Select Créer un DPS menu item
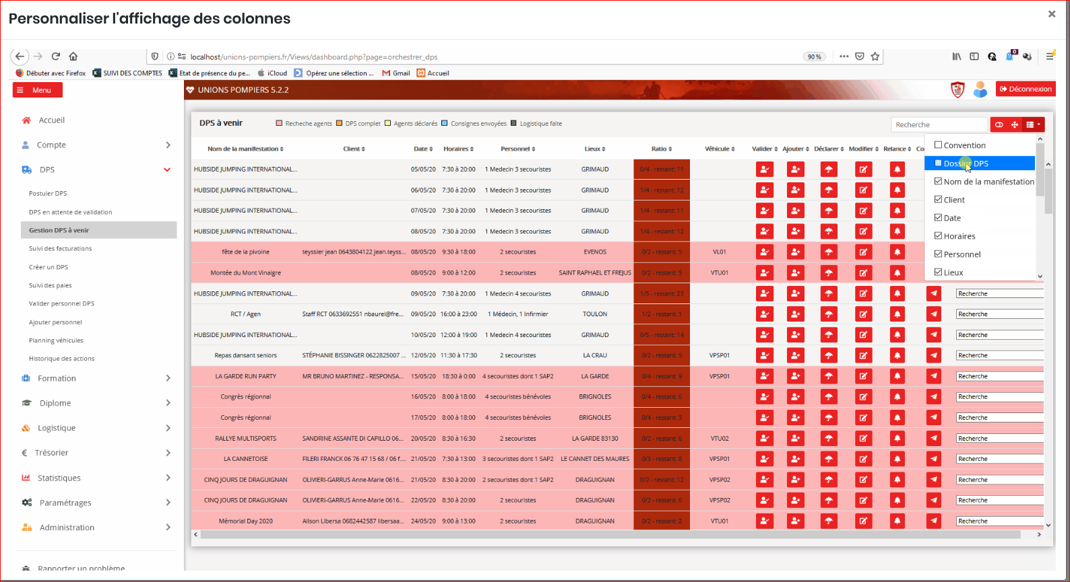 (49, 267)
